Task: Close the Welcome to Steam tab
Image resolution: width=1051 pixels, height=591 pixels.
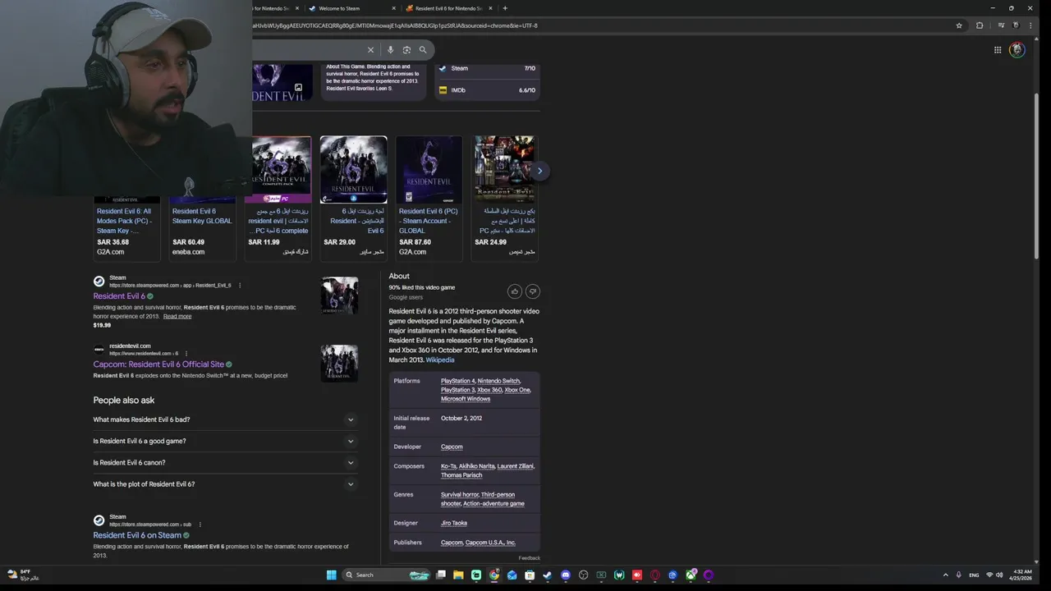Action: tap(394, 8)
